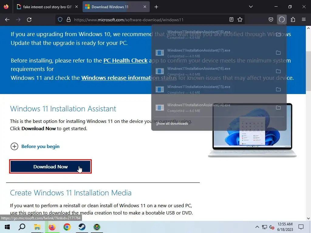This screenshot has height=233, width=311.
Task: Open network status tray icon
Action: click(265, 227)
